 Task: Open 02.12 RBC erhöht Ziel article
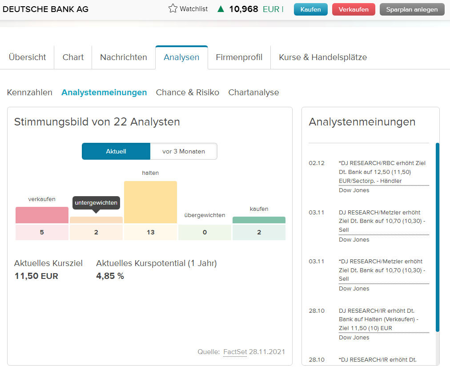tap(384, 172)
